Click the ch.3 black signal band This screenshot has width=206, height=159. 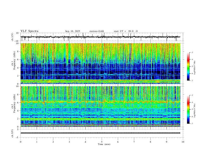100,133
